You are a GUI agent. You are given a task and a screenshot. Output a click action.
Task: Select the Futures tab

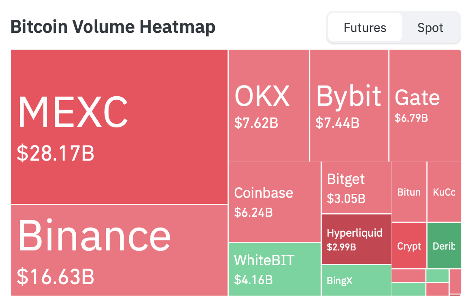[x=364, y=27]
